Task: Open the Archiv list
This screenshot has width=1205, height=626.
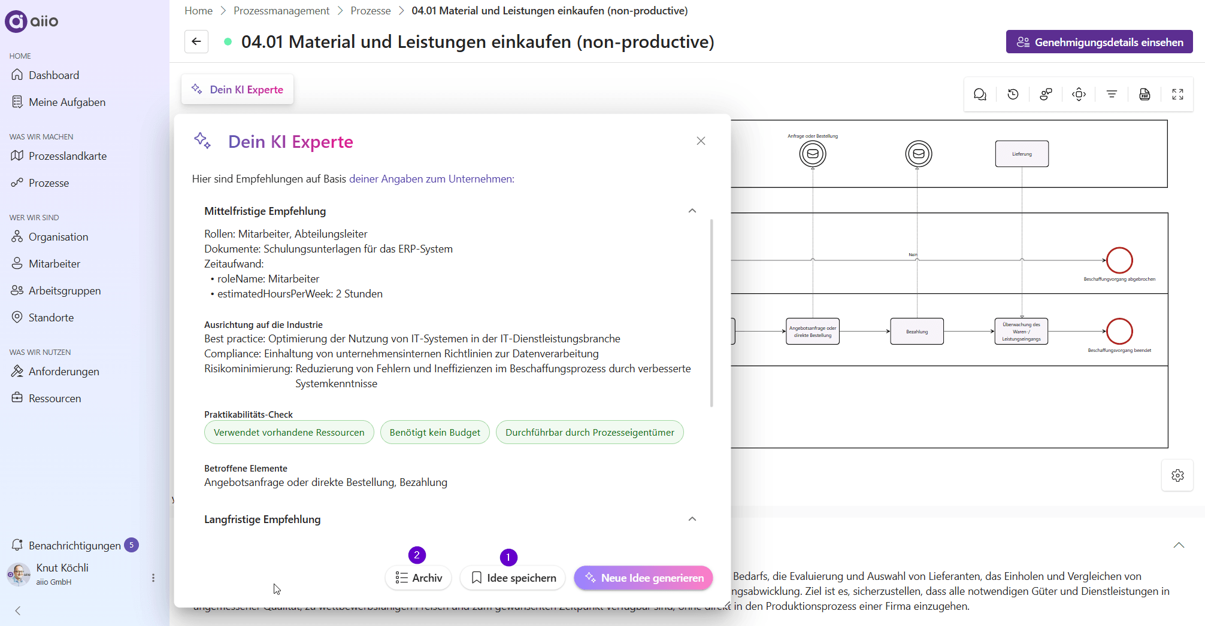Action: click(x=418, y=578)
